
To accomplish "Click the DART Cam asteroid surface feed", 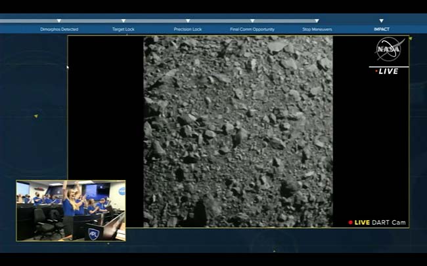I will click(x=238, y=132).
